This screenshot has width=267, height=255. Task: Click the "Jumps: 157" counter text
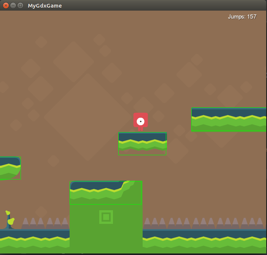(242, 17)
